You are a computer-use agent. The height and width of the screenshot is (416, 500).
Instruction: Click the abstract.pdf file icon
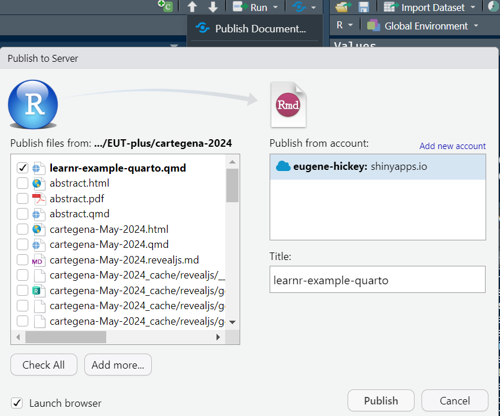coord(39,199)
